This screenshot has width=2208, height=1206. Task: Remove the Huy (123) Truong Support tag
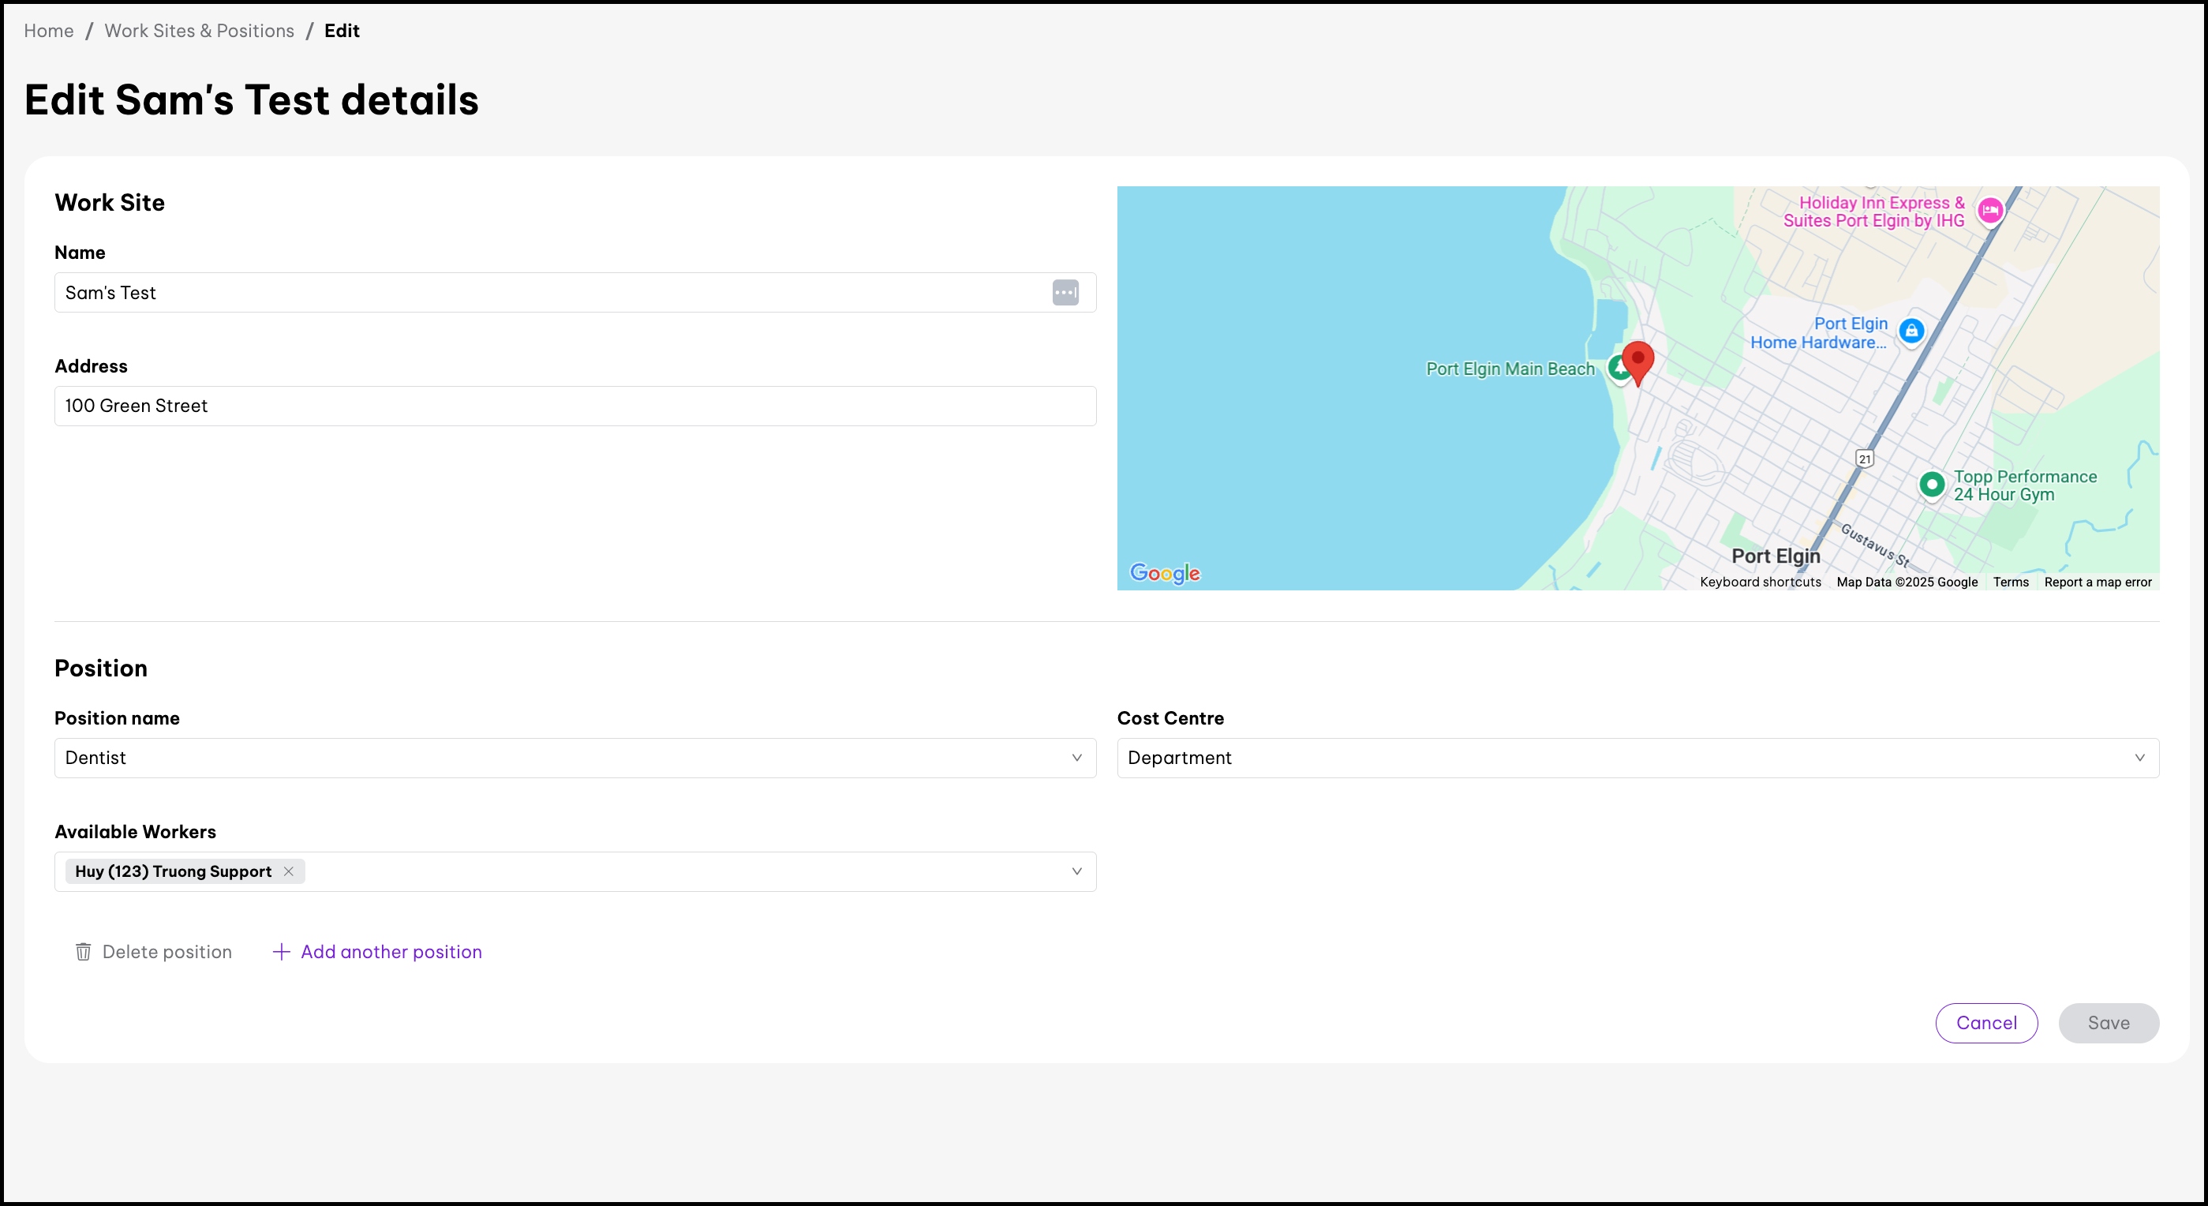point(289,871)
